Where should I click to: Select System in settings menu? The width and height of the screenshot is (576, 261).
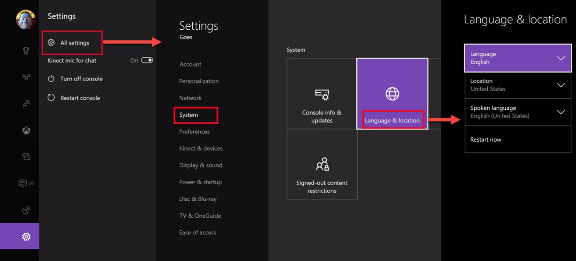pos(189,115)
